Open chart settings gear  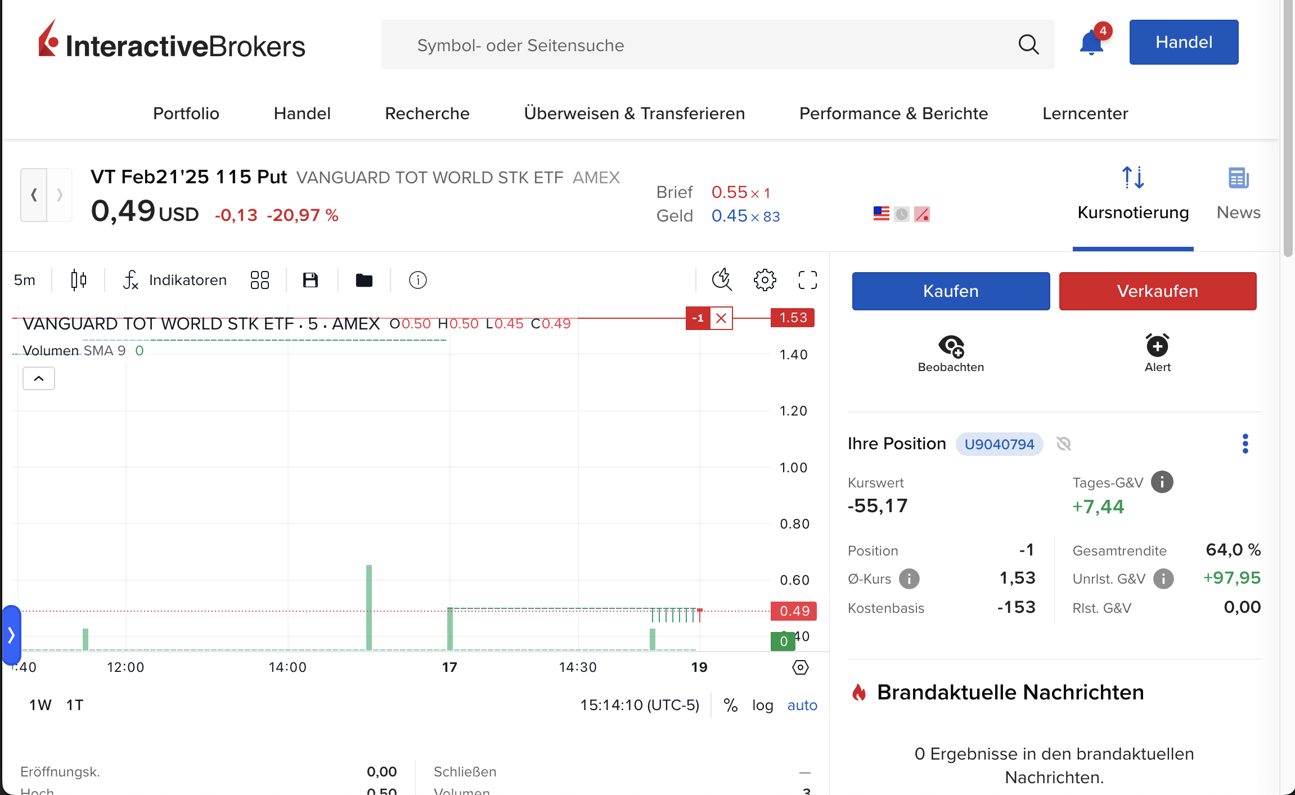[x=765, y=280]
